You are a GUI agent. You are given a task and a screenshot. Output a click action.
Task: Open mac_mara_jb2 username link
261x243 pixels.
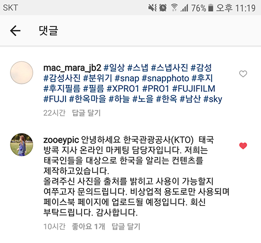pyautogui.click(x=72, y=68)
